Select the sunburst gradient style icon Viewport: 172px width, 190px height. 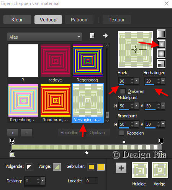click(x=161, y=54)
